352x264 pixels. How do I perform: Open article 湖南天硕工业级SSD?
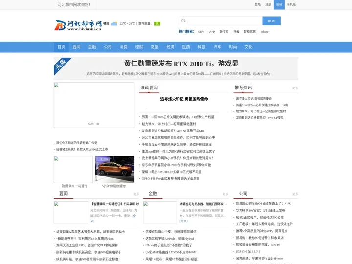pyautogui.click(x=87, y=245)
